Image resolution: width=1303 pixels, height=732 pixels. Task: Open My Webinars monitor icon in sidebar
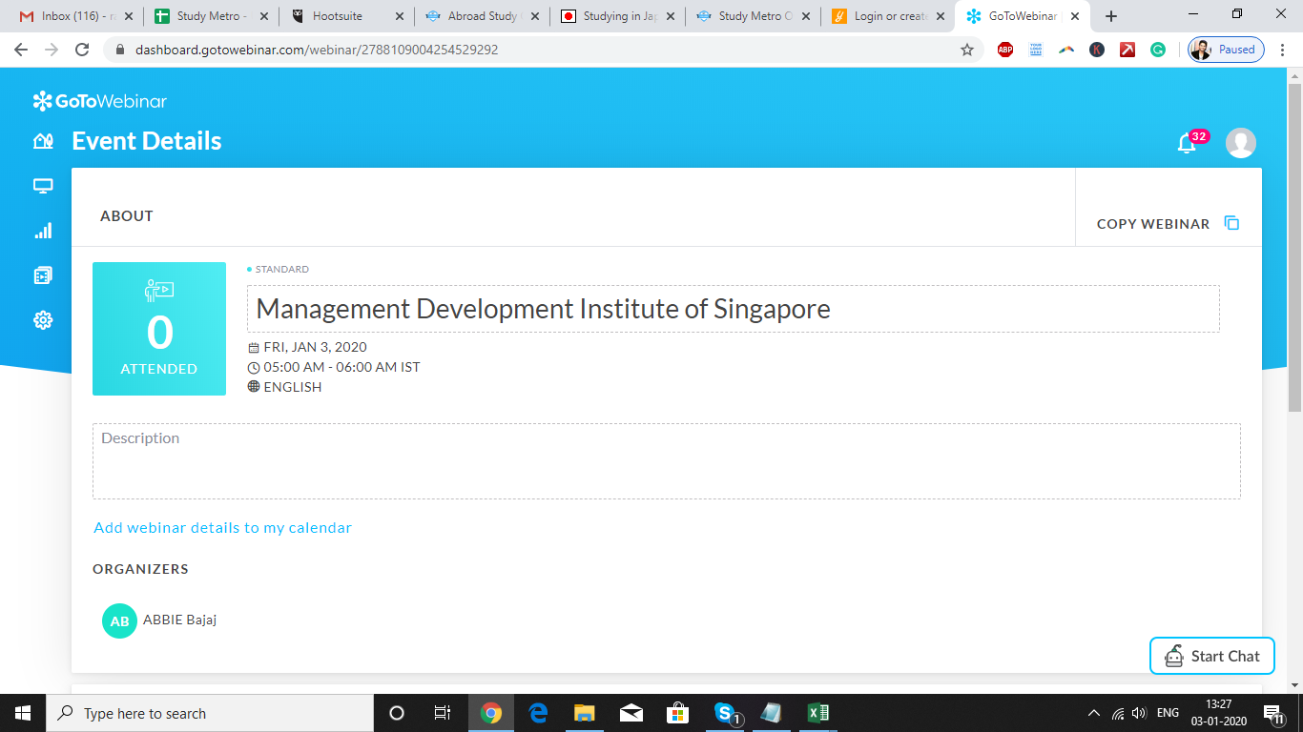pos(43,186)
